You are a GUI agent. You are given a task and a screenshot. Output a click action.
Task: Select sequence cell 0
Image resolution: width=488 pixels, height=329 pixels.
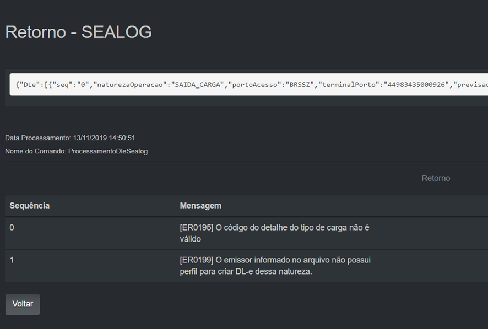click(x=12, y=228)
